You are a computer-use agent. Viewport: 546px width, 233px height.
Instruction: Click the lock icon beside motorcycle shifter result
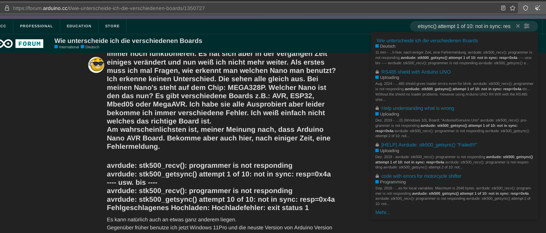click(x=377, y=176)
